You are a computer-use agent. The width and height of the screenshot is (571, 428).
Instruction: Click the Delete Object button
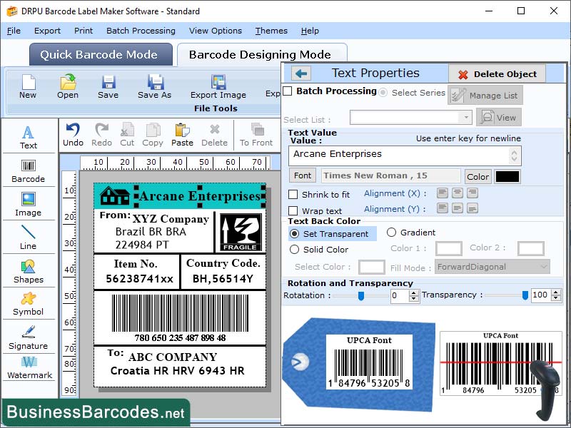point(497,74)
